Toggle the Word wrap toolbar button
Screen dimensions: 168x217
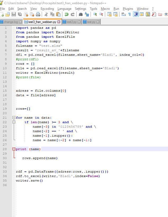pyautogui.click(x=123, y=15)
